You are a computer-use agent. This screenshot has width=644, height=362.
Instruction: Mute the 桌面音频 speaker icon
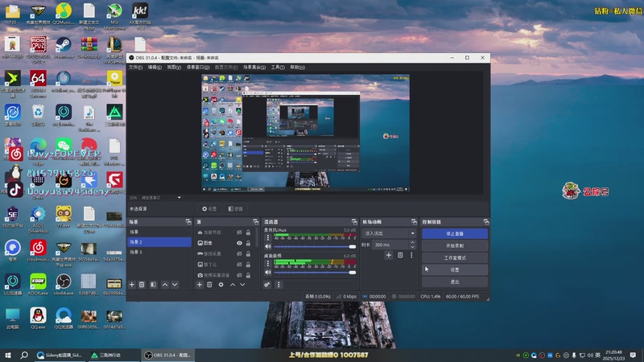pyautogui.click(x=269, y=271)
